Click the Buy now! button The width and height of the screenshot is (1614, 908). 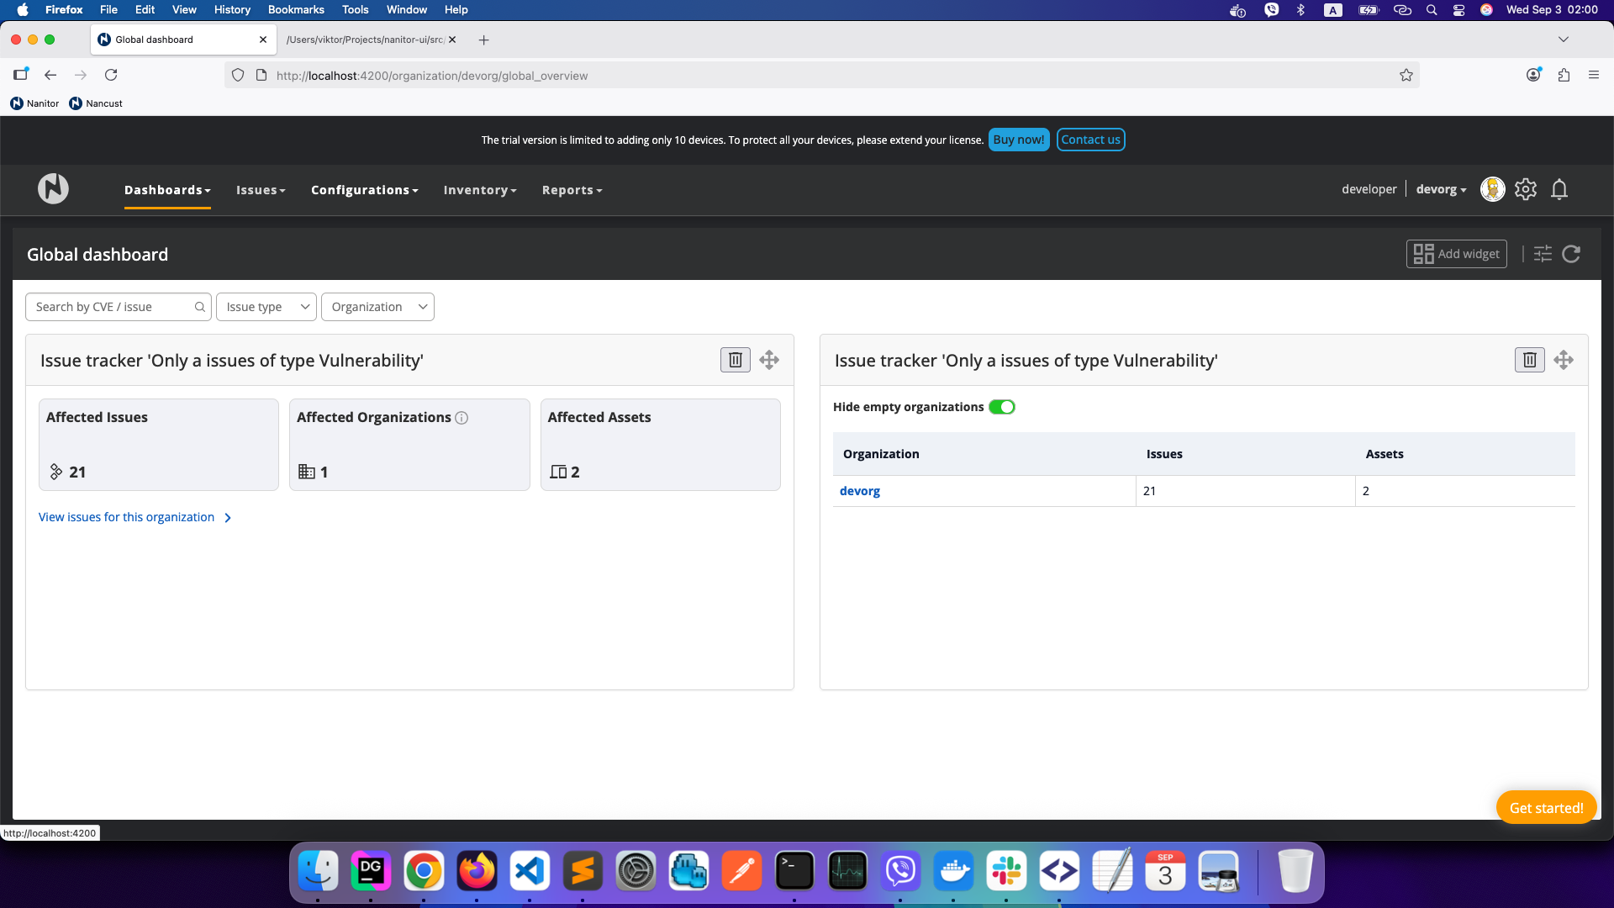pos(1018,140)
